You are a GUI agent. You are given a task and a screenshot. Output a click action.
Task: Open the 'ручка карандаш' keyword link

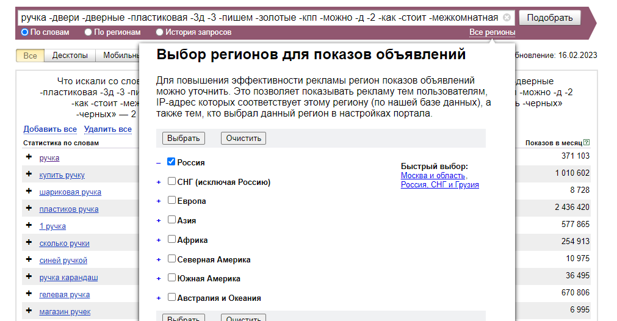(x=68, y=277)
